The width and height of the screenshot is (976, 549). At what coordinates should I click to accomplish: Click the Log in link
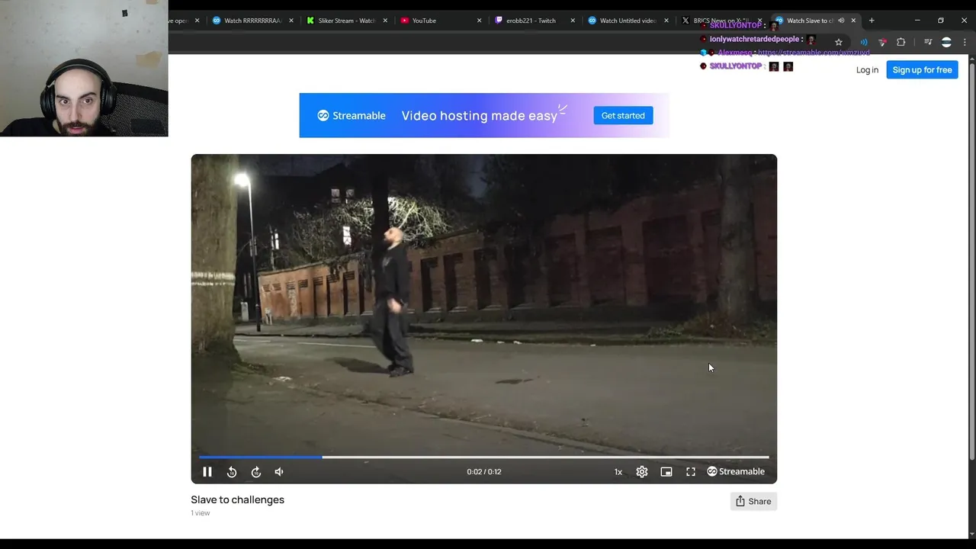click(867, 70)
